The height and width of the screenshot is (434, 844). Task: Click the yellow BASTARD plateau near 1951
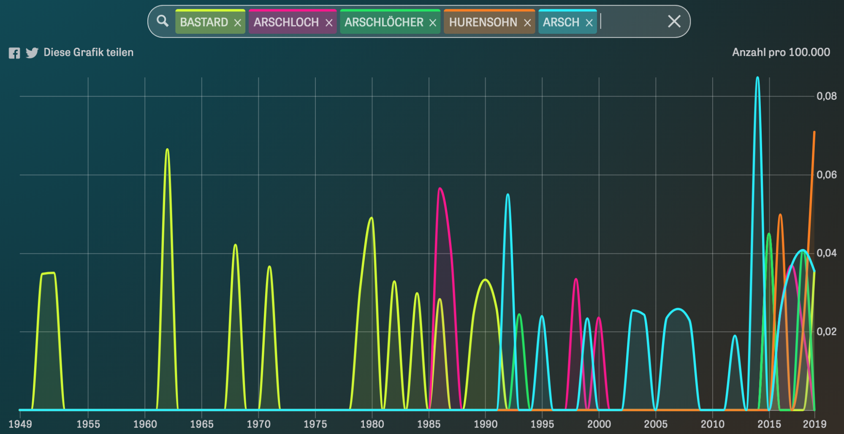(x=48, y=273)
